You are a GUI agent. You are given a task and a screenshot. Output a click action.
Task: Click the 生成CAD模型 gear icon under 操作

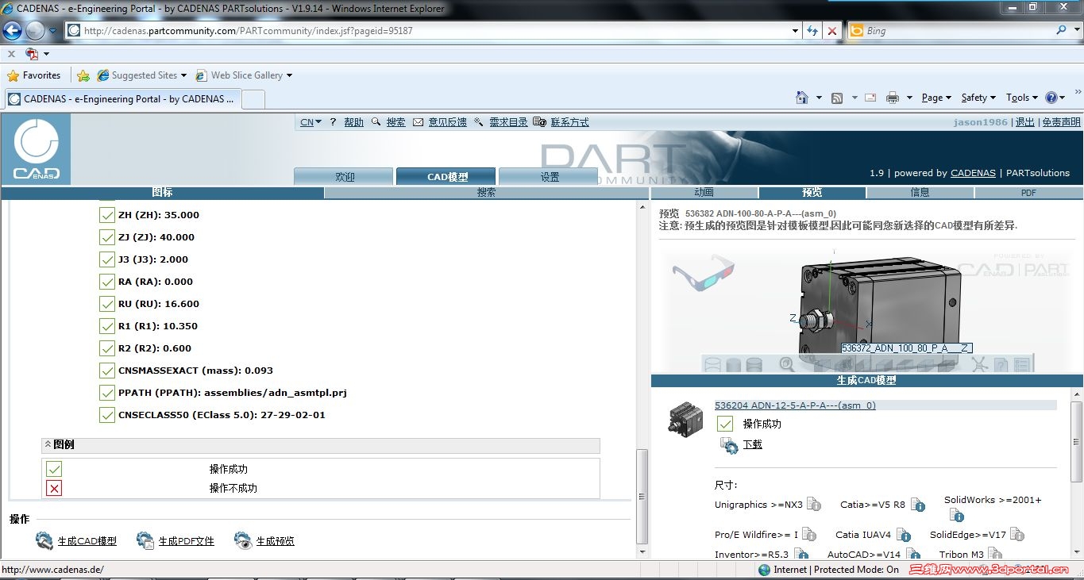pos(44,541)
